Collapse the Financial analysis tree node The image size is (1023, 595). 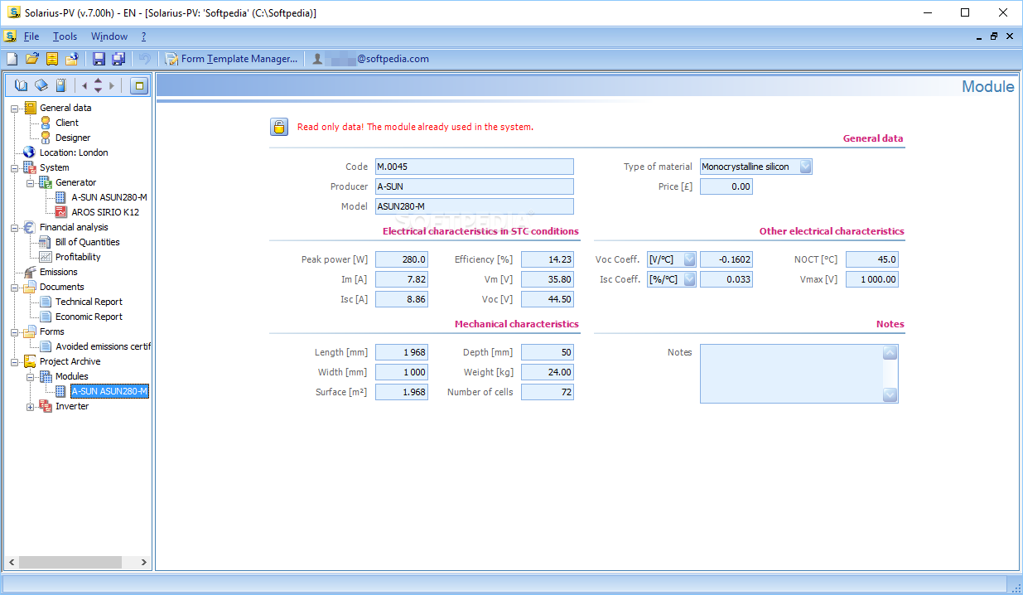coord(15,227)
